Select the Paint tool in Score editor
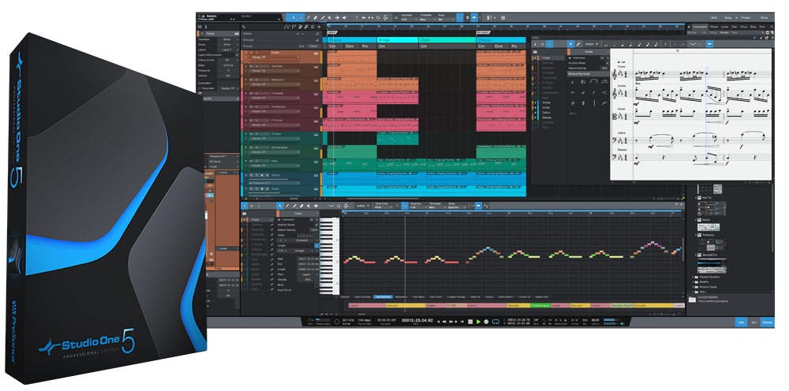 578,44
